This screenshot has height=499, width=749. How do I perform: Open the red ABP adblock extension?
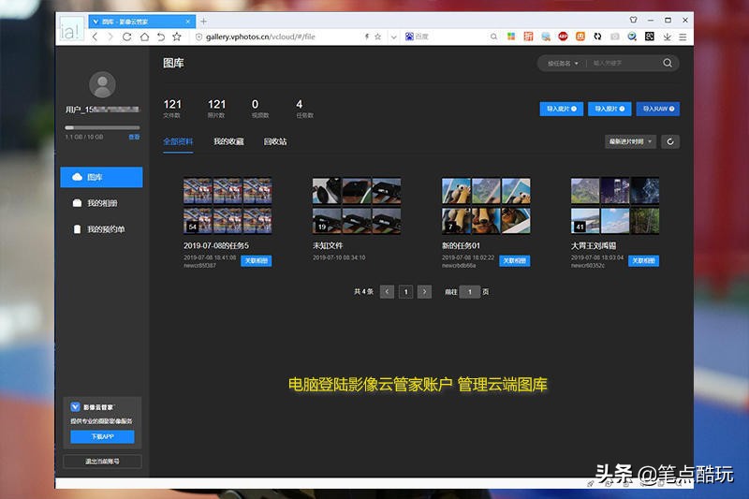[564, 37]
